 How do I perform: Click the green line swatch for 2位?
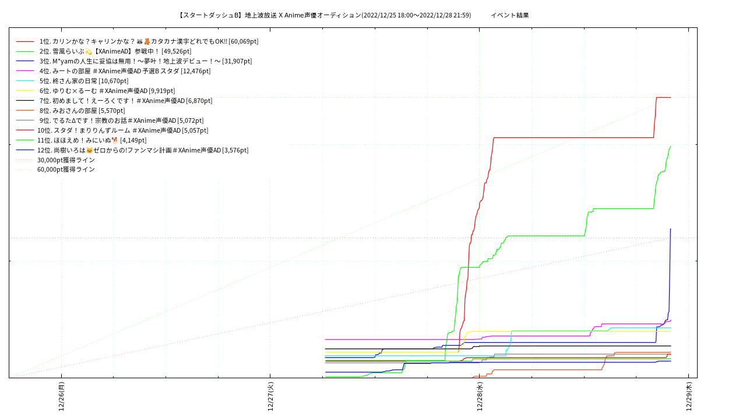tap(25, 51)
